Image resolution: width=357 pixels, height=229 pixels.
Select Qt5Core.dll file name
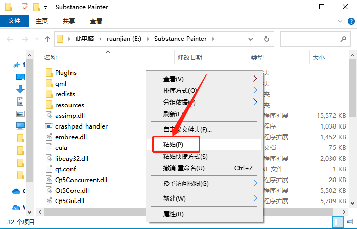72,190
